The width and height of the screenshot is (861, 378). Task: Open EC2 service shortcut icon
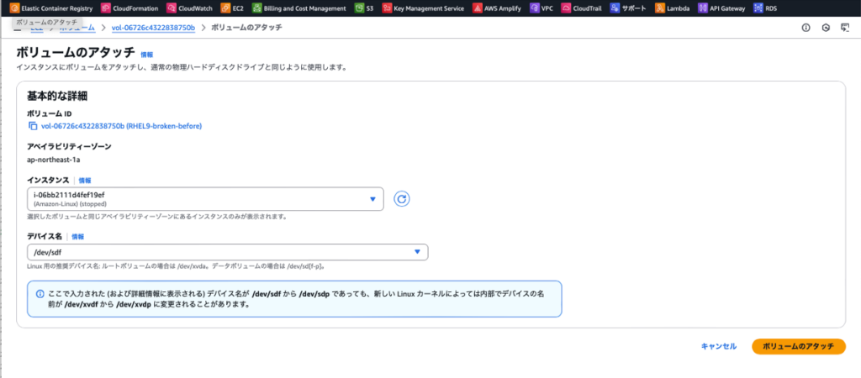tap(225, 8)
